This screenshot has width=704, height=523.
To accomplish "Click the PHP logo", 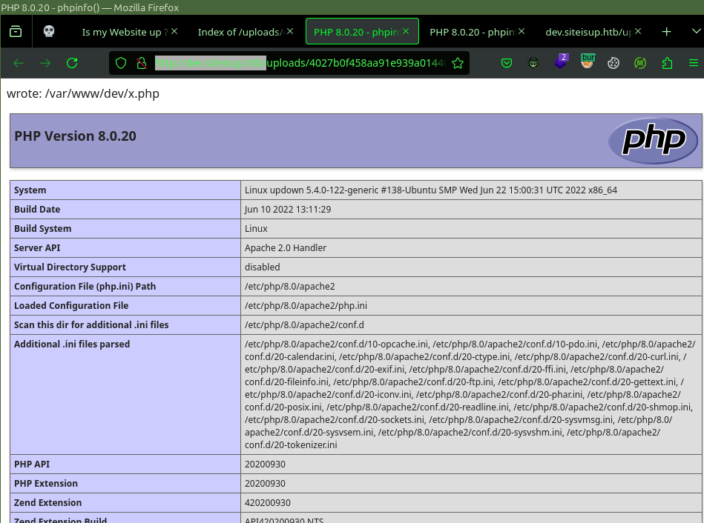I will (654, 141).
